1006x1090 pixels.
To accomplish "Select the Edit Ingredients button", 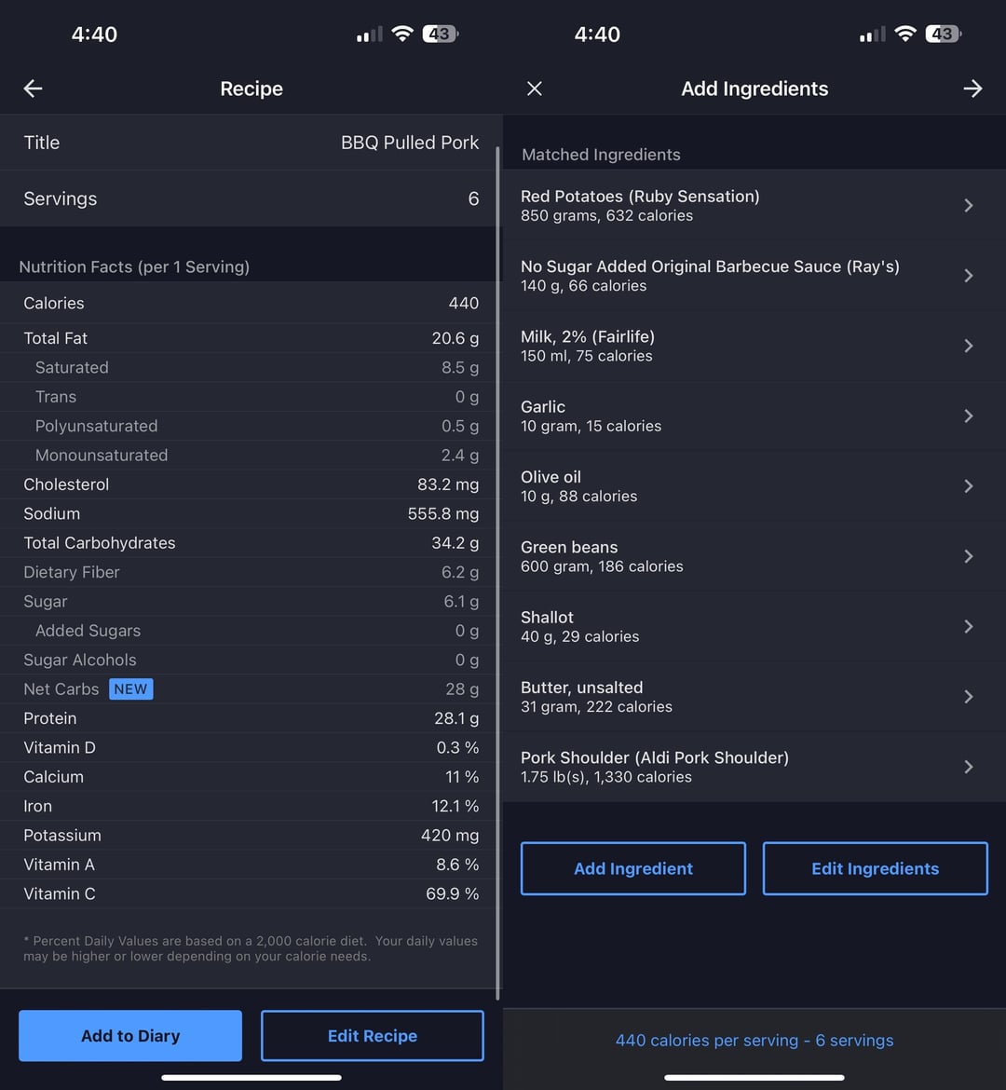I will [x=876, y=868].
